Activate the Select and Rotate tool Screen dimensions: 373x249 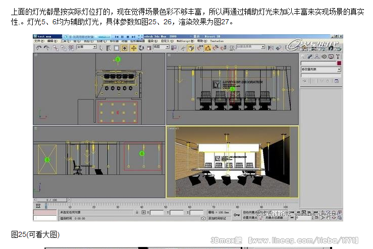(x=141, y=48)
